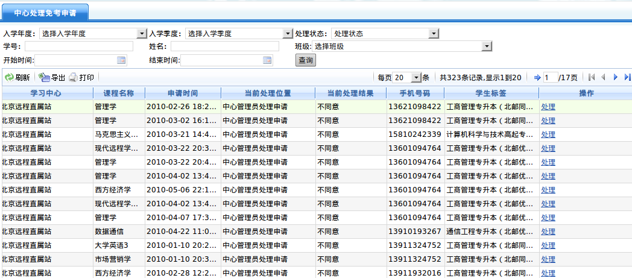Select phone number 15810242339 cell
The image size is (632, 278).
[x=415, y=134]
